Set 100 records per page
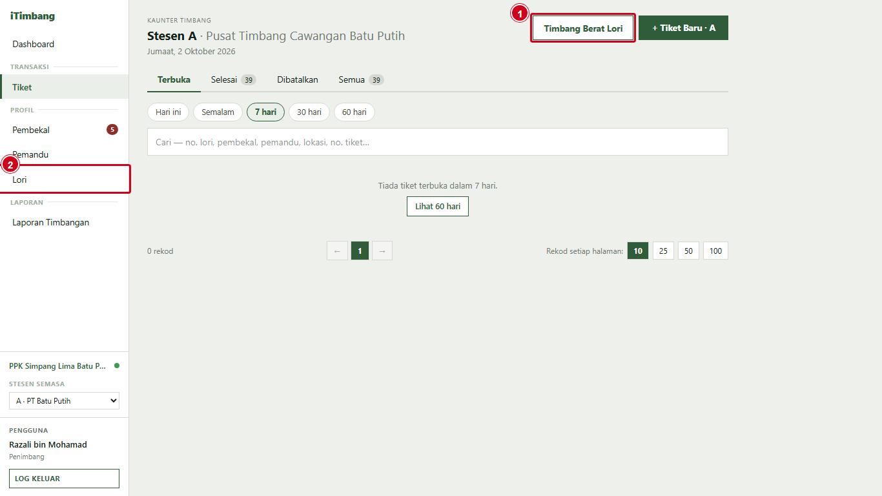Image resolution: width=882 pixels, height=496 pixels. [715, 251]
